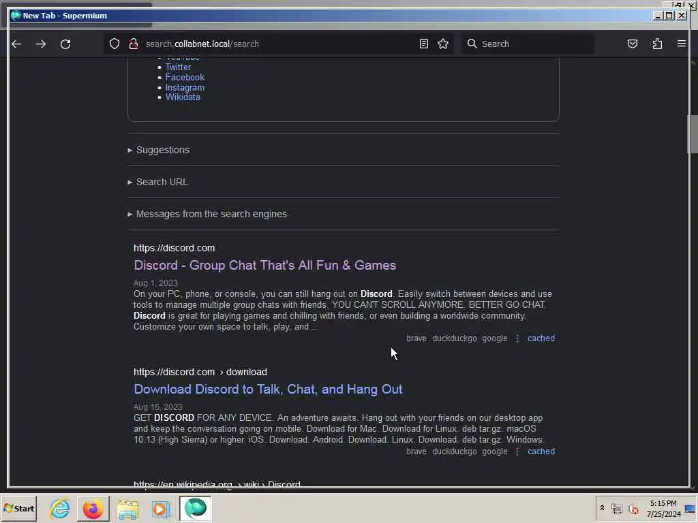
Task: Open Discord - Group Chat That's All Fun & Games
Action: pos(265,266)
